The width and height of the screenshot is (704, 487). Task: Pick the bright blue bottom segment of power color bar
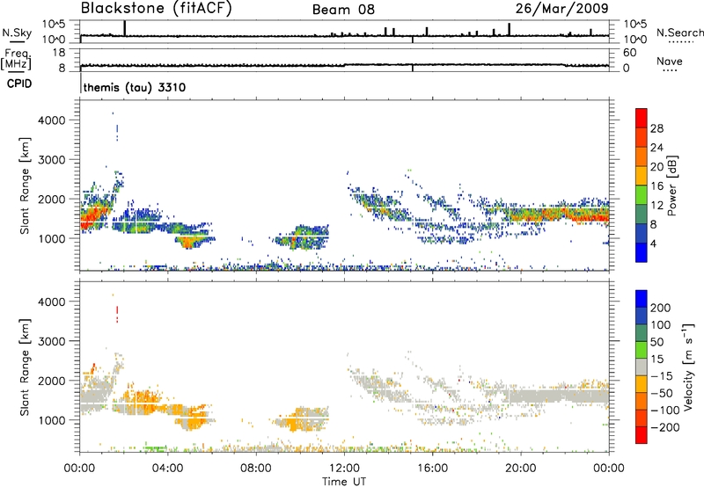tap(642, 253)
